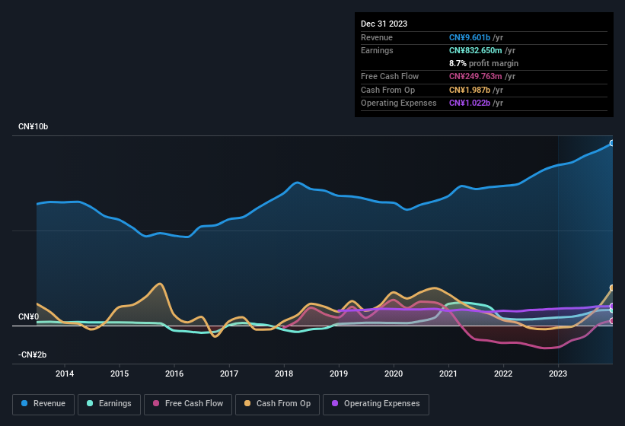Hide the Free Cash Flow series
The height and width of the screenshot is (426, 625).
coord(188,404)
